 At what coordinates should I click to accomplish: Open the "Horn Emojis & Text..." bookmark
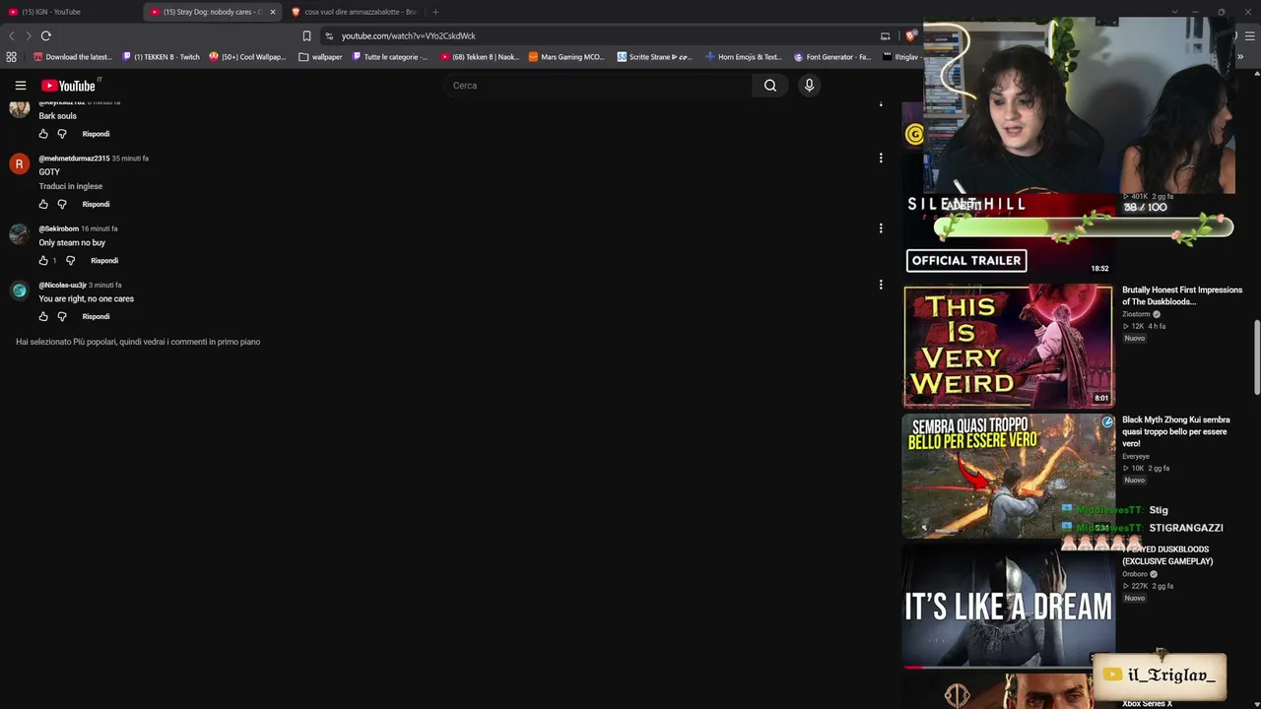pyautogui.click(x=744, y=57)
